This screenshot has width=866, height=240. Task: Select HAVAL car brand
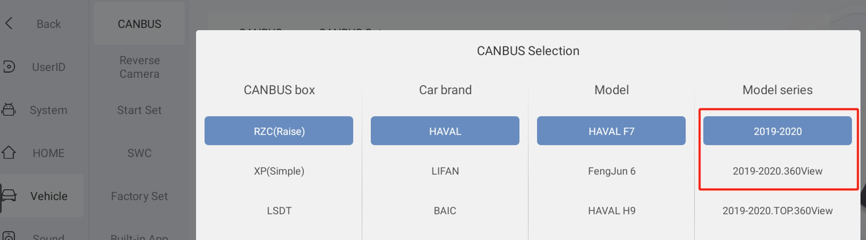tap(445, 131)
